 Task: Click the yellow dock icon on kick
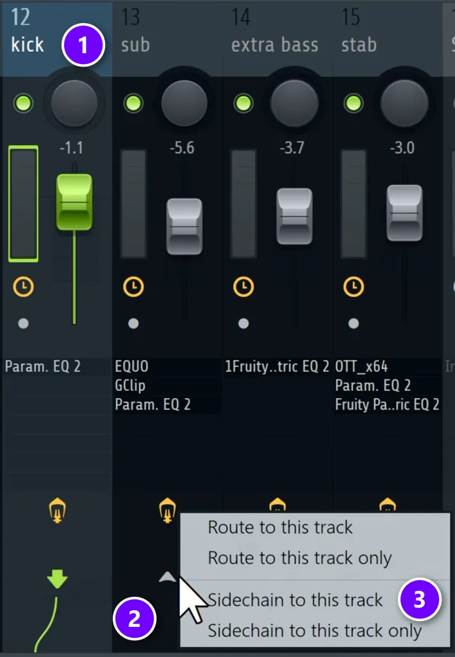pyautogui.click(x=58, y=510)
